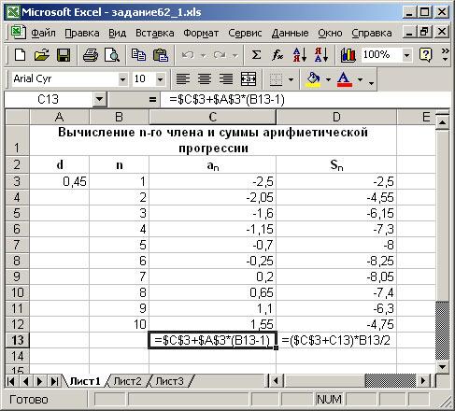The height and width of the screenshot is (411, 455).
Task: Open the Правка menu
Action: pyautogui.click(x=82, y=33)
